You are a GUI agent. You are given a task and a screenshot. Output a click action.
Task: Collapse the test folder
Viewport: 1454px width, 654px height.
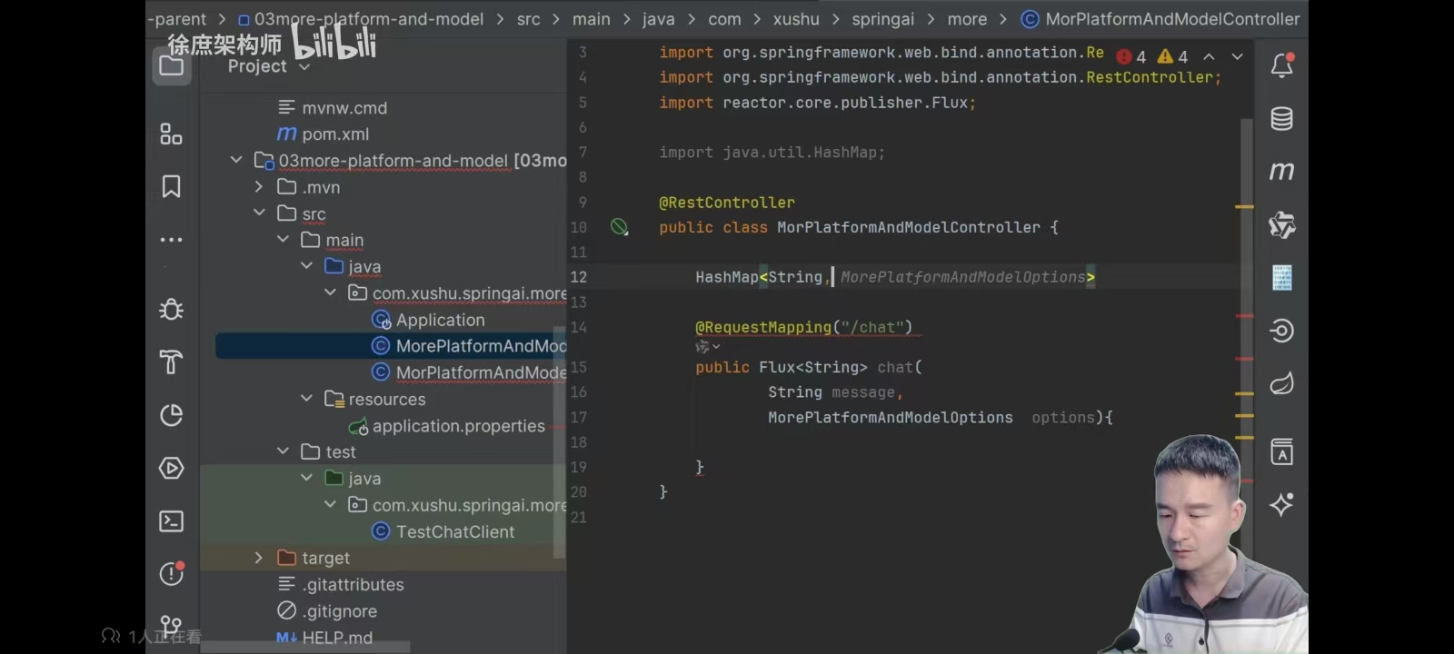[x=283, y=451]
